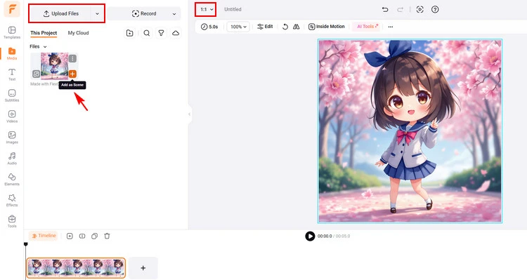
Task: Collapse the left media panel
Action: [x=190, y=114]
